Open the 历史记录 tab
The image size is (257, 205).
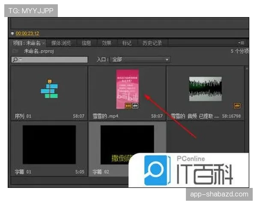tap(152, 43)
